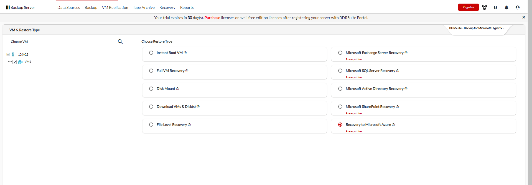Select the 10.0.0.5 host label
The height and width of the screenshot is (185, 532).
point(23,54)
